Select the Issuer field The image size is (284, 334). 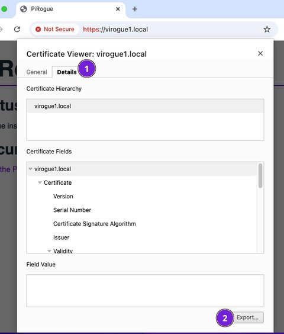(62, 237)
